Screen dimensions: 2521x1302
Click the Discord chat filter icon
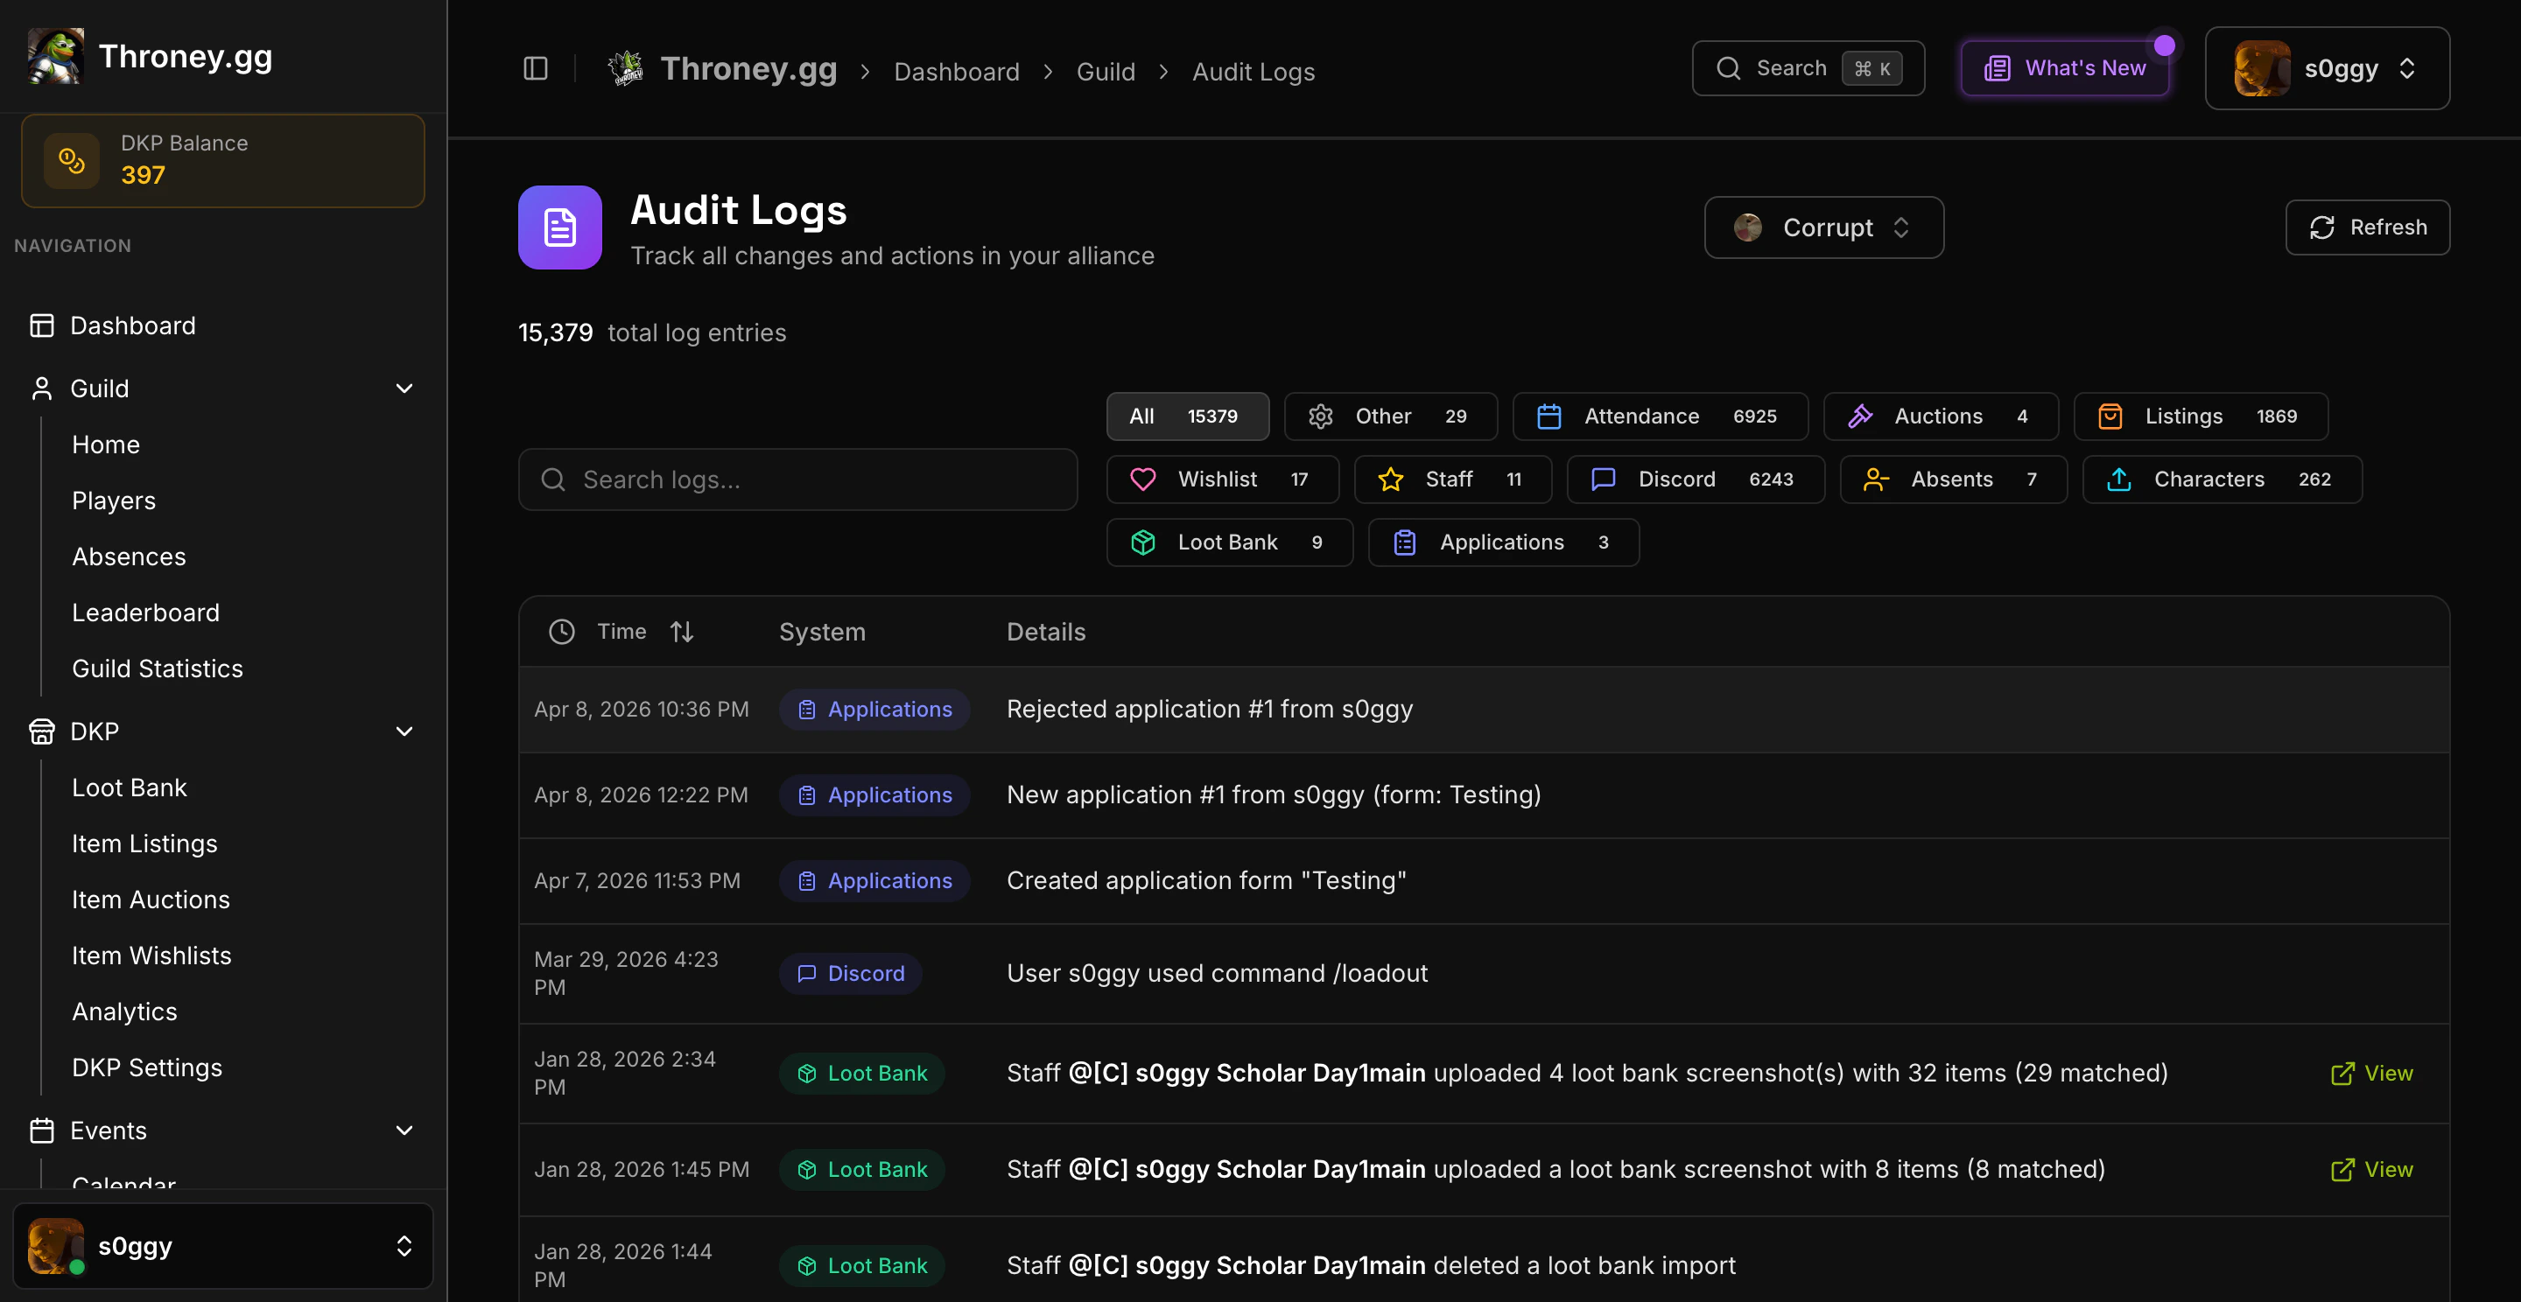coord(1602,479)
